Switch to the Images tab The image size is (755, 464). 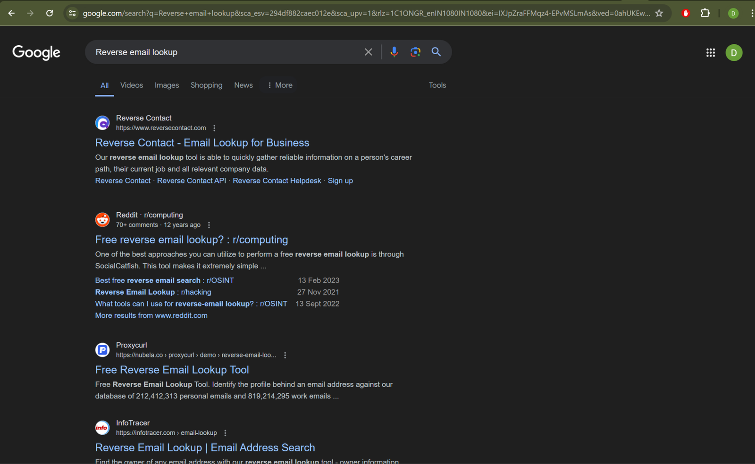(x=167, y=85)
